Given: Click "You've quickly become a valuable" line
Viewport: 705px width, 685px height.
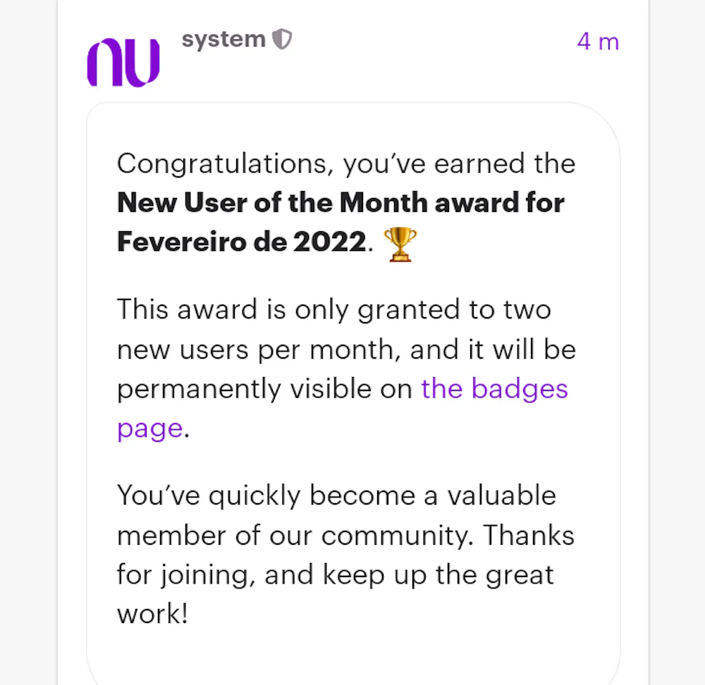Looking at the screenshot, I should tap(336, 495).
